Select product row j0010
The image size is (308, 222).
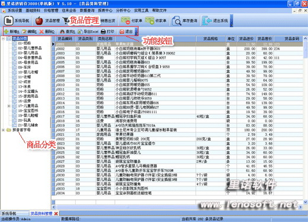(177, 85)
